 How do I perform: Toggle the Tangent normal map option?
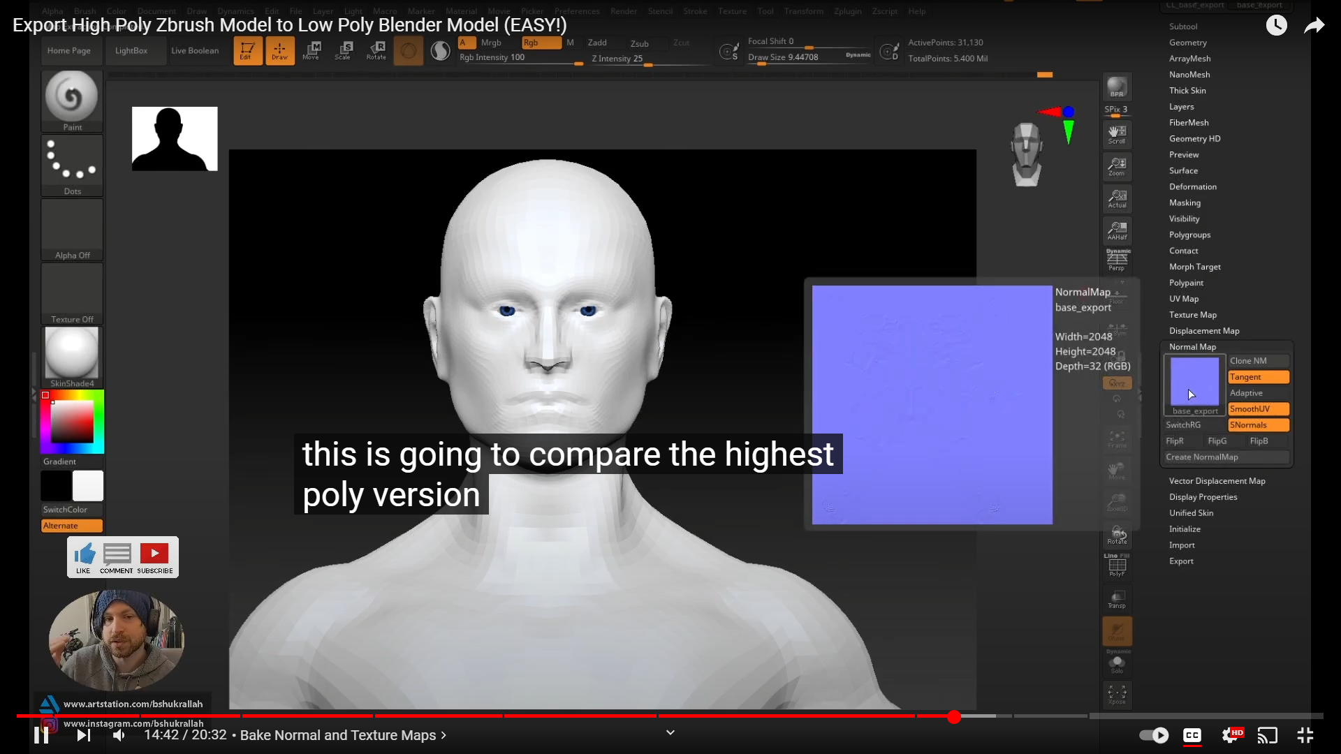coord(1258,377)
